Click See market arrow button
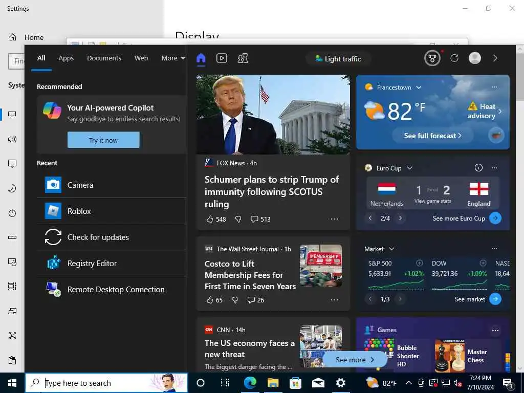 click(495, 299)
